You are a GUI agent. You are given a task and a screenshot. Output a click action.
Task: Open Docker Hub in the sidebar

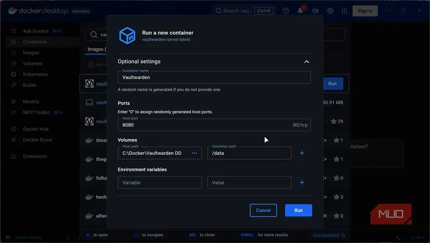[x=36, y=129]
